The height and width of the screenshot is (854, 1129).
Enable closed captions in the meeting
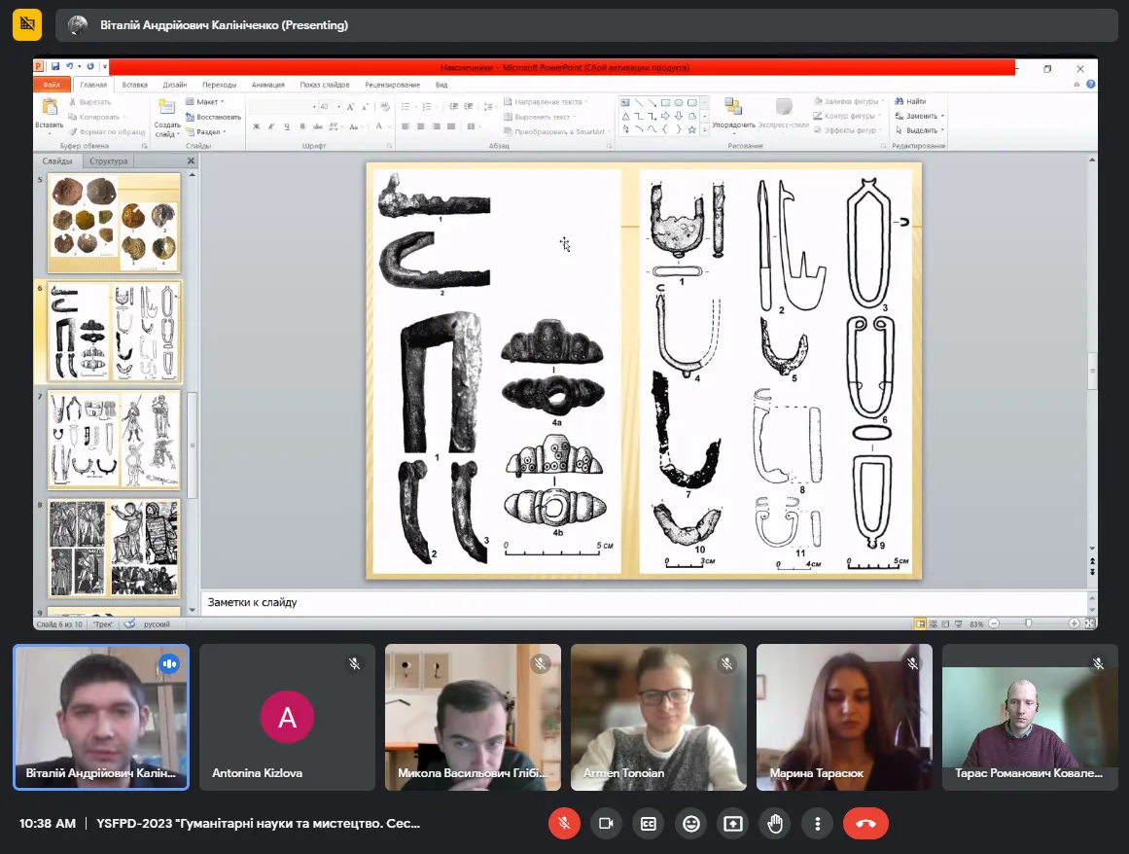tap(649, 823)
